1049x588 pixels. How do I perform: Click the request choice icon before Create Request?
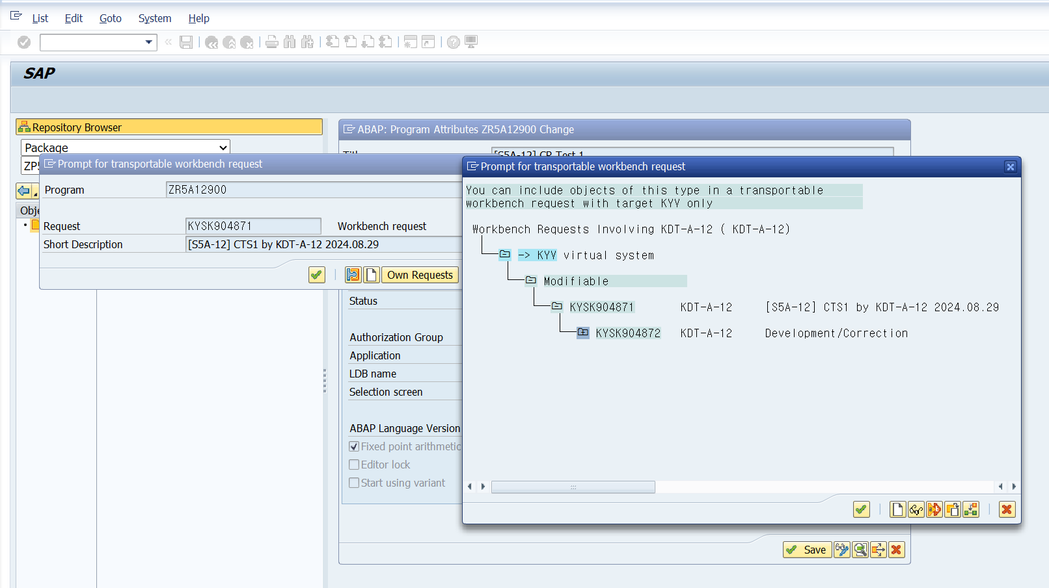pos(353,275)
